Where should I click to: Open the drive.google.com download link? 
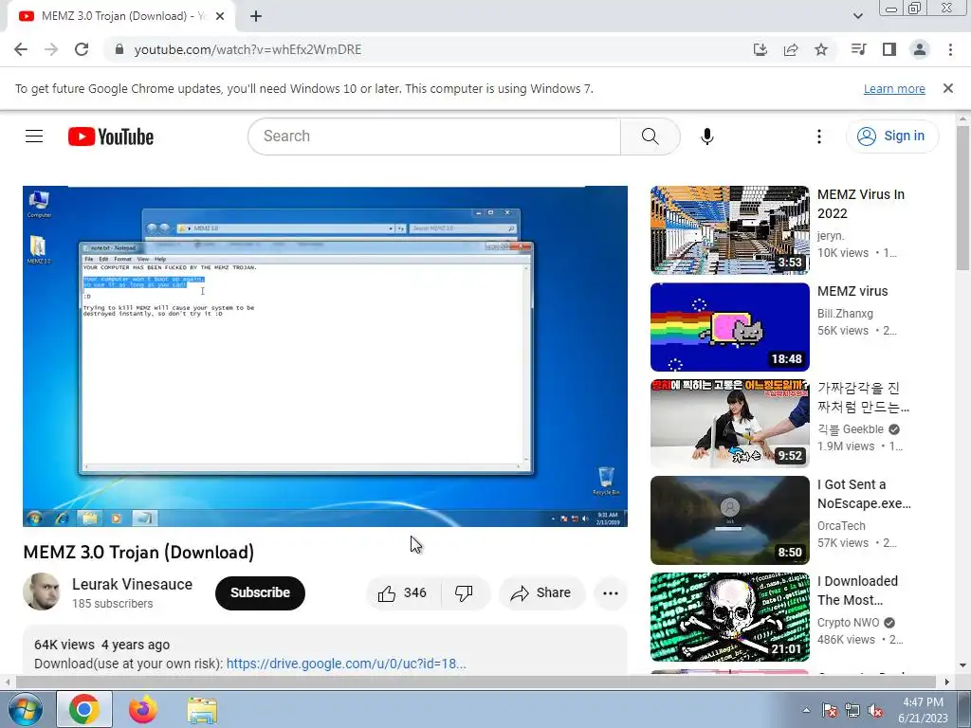coord(346,664)
